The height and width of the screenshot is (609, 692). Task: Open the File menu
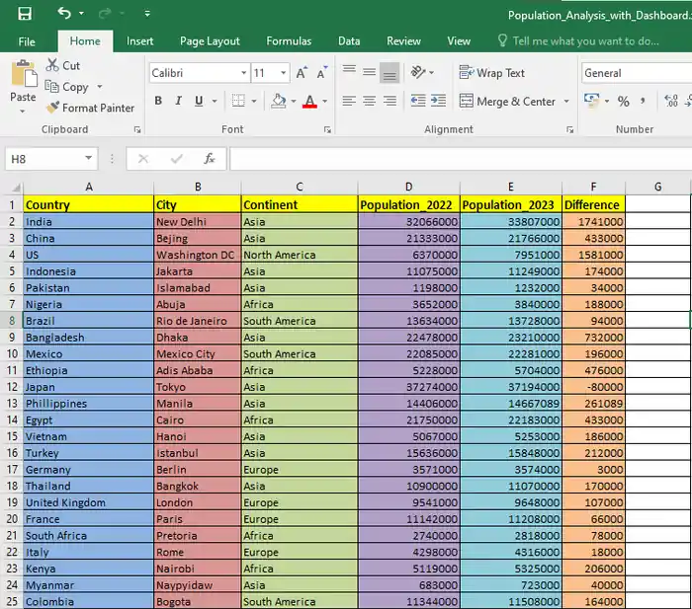pyautogui.click(x=27, y=41)
